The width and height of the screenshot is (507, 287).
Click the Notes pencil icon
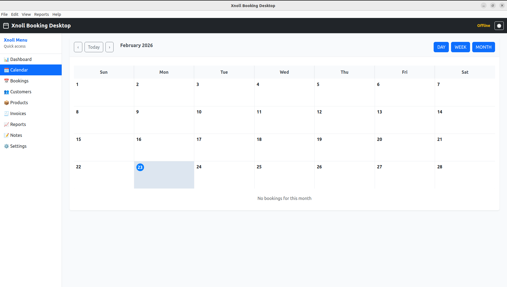7,135
